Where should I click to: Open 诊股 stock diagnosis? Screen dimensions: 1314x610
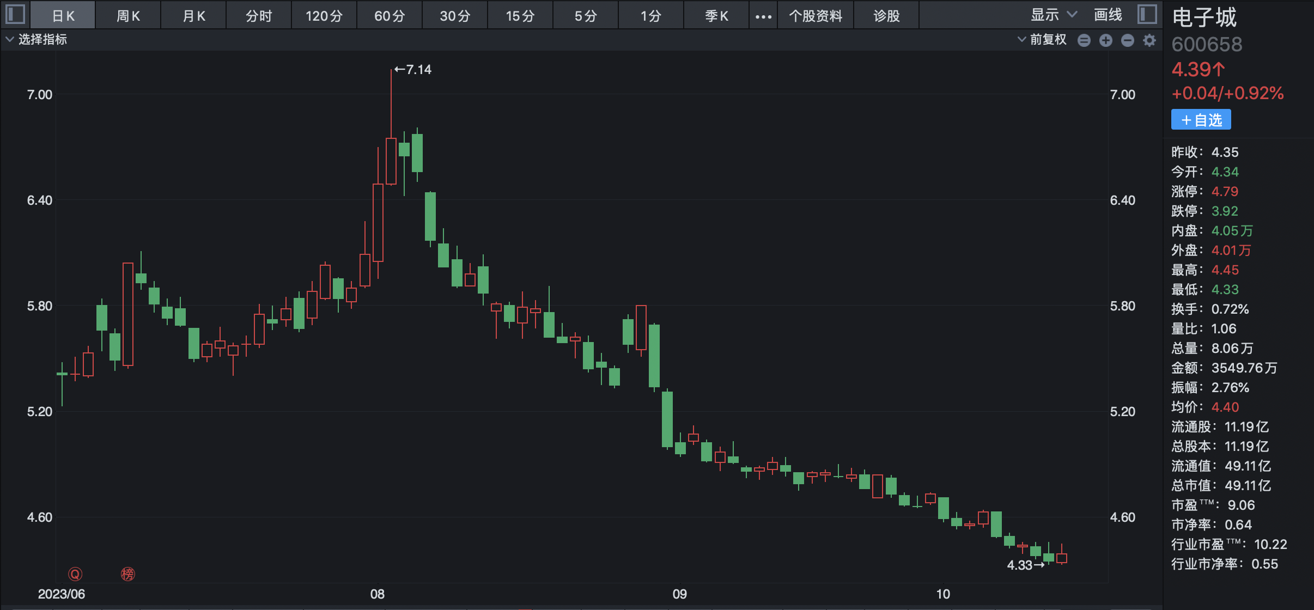(x=886, y=16)
